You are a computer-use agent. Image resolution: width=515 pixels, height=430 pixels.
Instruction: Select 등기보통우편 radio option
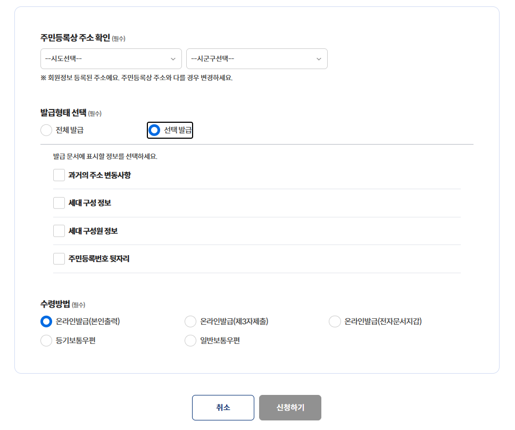click(x=46, y=340)
